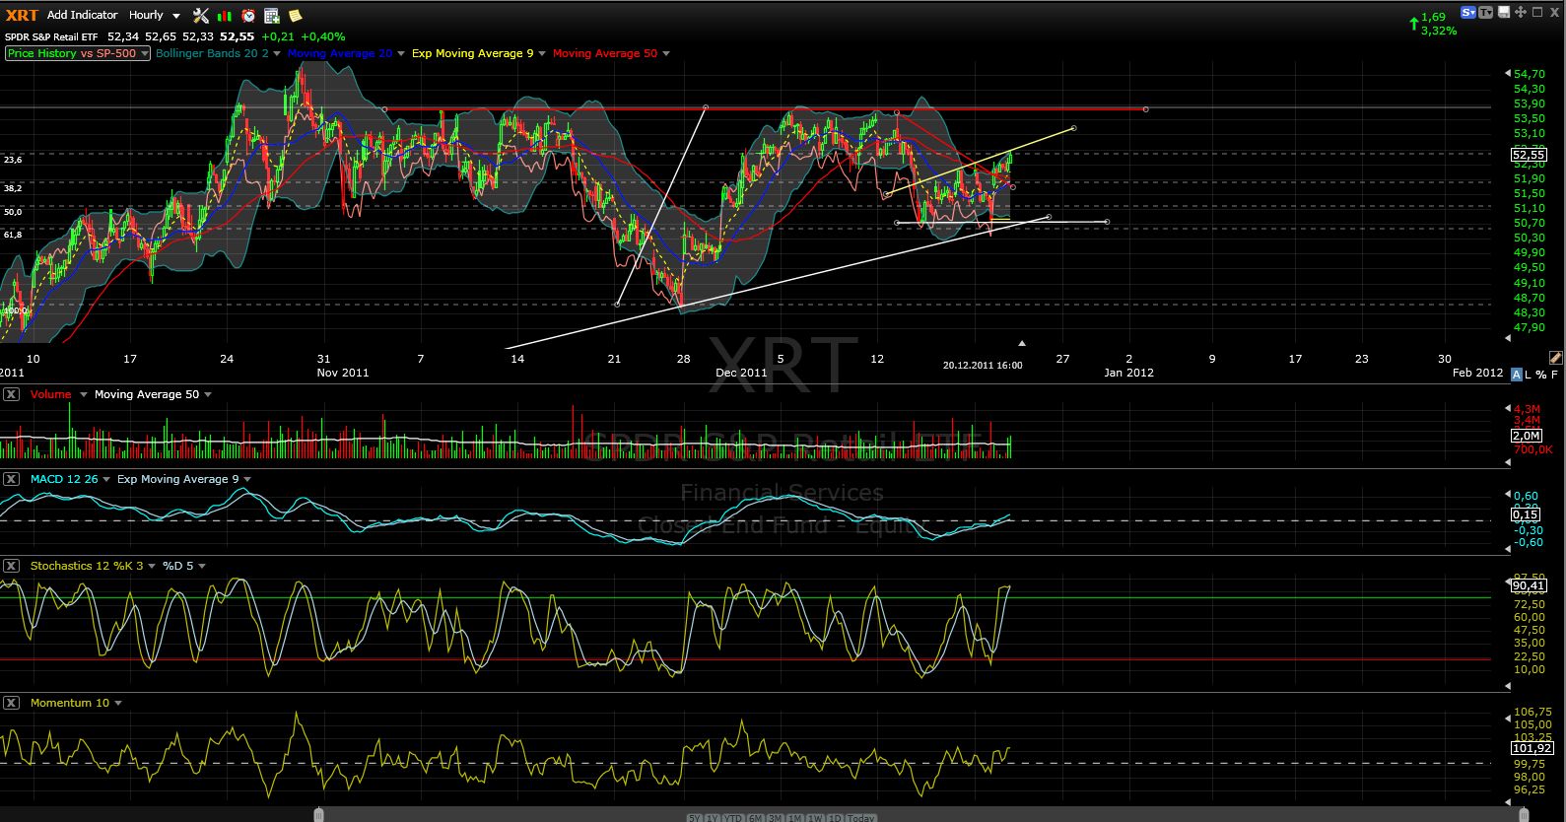Add a note with the yellow sticky note icon
1566x822 pixels.
click(x=295, y=15)
